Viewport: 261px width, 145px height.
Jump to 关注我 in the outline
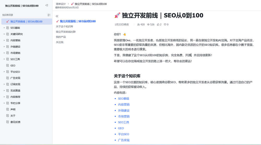[60, 42]
